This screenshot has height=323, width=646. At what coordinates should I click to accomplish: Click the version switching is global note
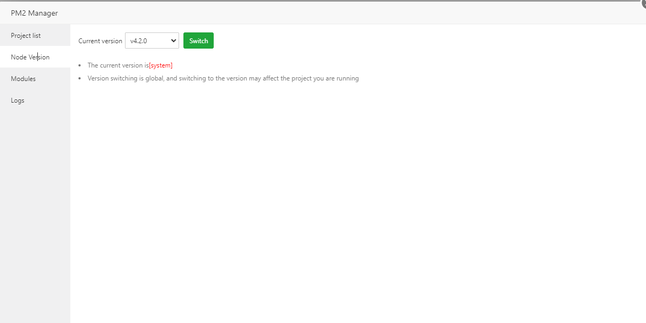coord(223,79)
